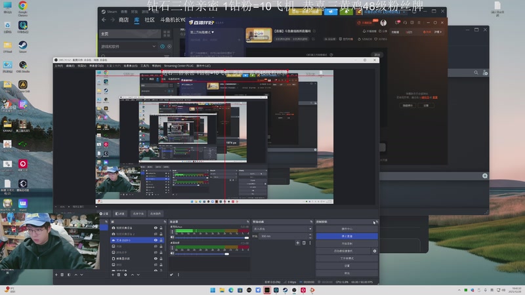Click Douyu stream cover thumbnail
Image resolution: width=525 pixels, height=295 pixels.
click(x=259, y=35)
